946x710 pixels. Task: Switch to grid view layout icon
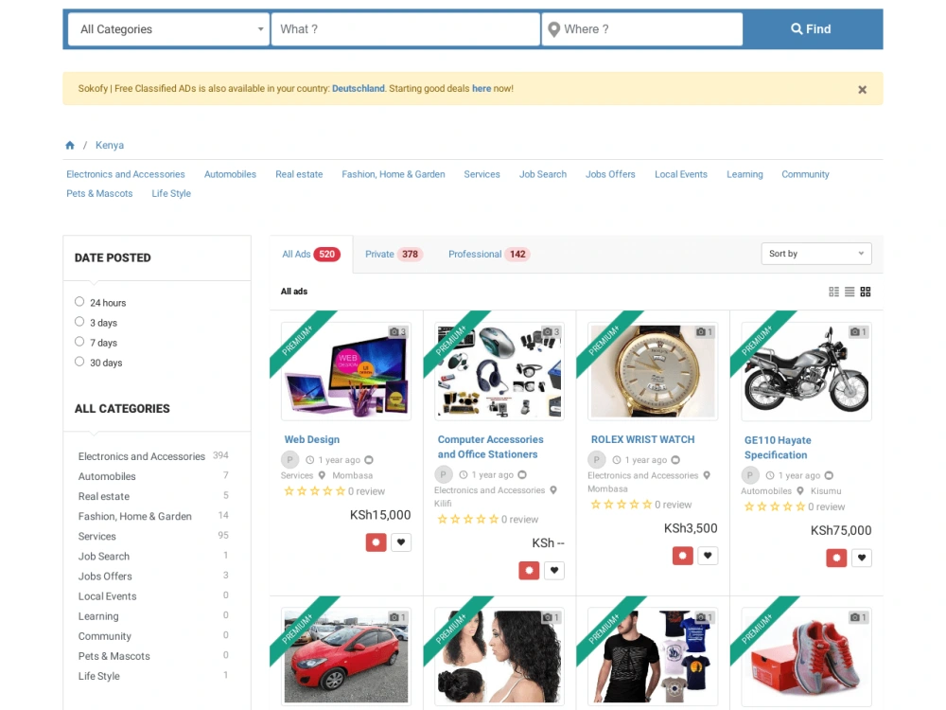(x=866, y=292)
